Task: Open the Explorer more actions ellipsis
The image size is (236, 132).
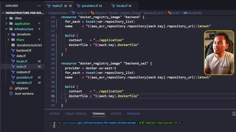Action: coord(39,6)
